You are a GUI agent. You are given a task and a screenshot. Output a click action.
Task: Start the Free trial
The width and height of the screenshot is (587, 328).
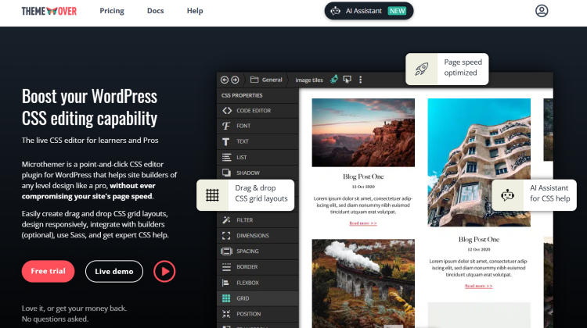pyautogui.click(x=48, y=271)
